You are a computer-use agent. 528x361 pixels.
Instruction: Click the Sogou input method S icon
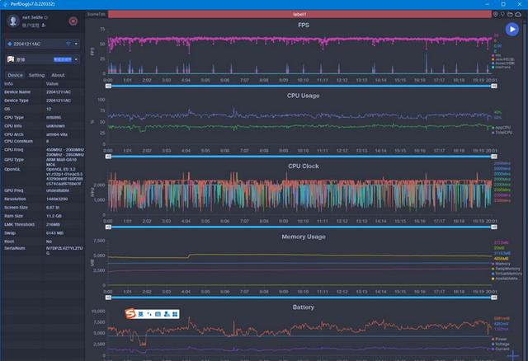[x=129, y=314]
